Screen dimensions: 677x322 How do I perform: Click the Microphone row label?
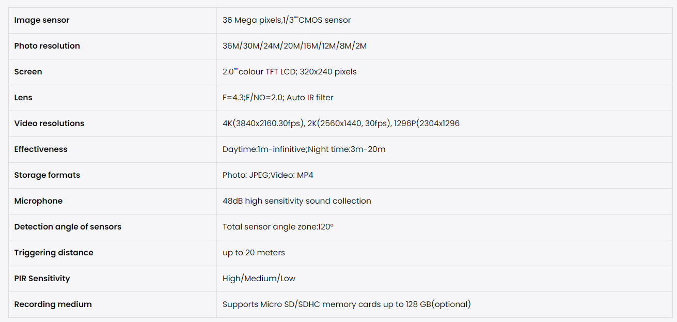point(38,201)
